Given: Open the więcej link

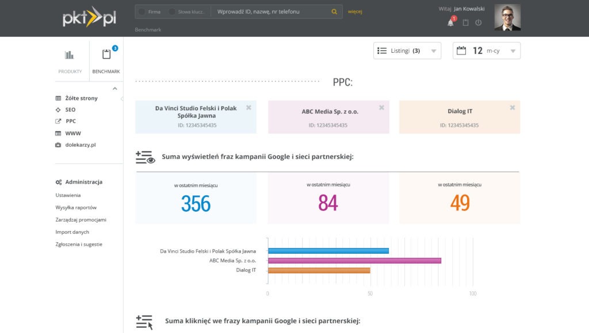Looking at the screenshot, I should 355,11.
